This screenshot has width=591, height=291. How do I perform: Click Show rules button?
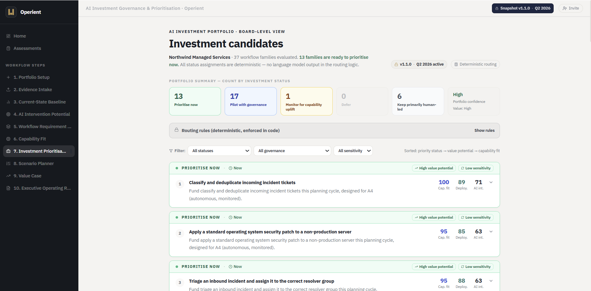click(485, 131)
